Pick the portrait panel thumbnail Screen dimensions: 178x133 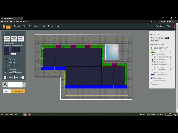[7, 51]
